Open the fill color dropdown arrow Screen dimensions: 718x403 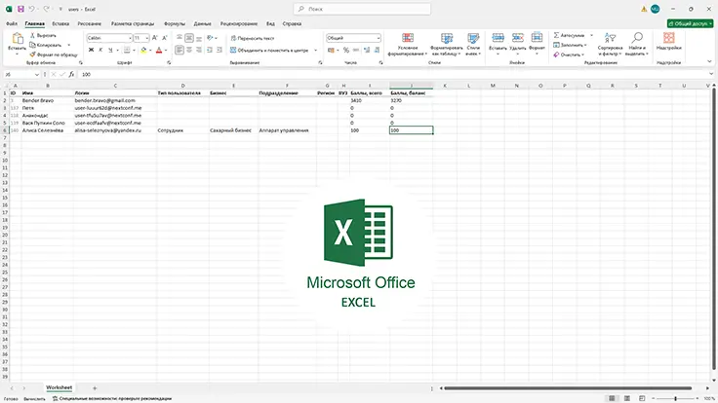(150, 51)
